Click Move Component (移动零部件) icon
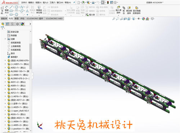 (129, 8)
